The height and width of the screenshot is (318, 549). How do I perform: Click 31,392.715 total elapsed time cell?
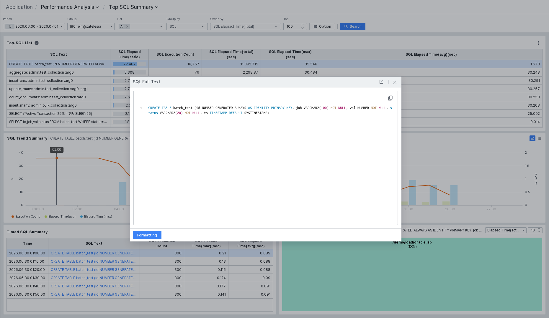[231, 64]
